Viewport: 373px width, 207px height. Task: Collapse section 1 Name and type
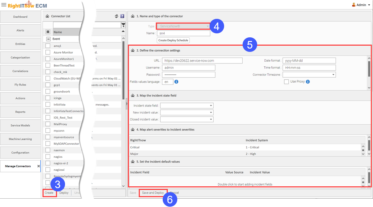(x=133, y=16)
